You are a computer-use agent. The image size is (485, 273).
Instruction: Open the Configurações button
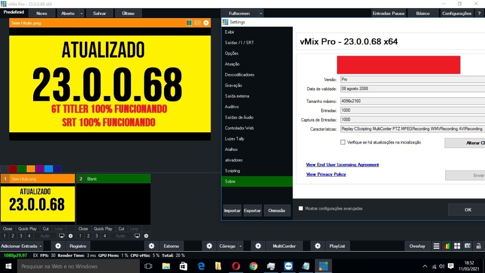click(x=457, y=13)
